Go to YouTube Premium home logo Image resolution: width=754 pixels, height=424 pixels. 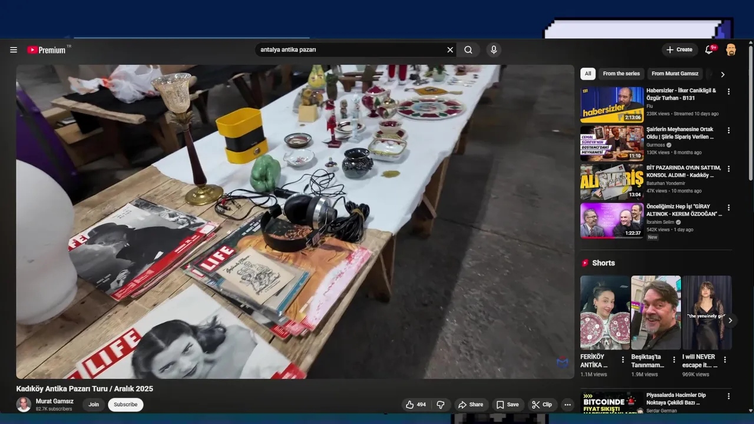coord(47,50)
